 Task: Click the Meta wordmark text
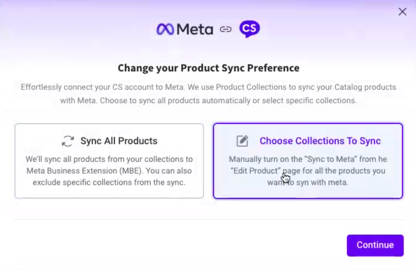coord(195,30)
